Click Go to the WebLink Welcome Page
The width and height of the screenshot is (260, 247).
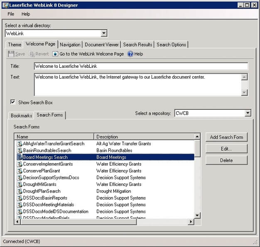(x=91, y=54)
